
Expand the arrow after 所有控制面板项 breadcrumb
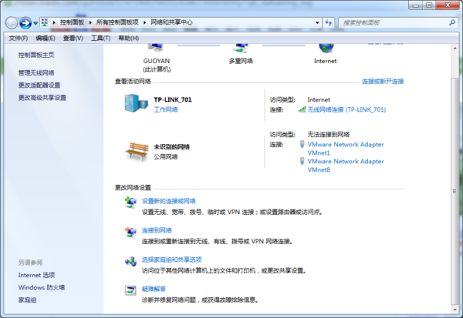145,23
